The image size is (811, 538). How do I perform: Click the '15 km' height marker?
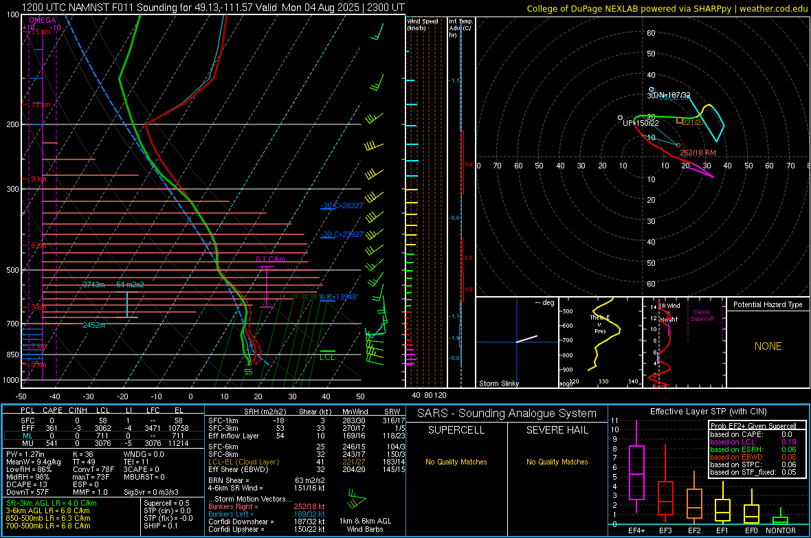tap(43, 32)
